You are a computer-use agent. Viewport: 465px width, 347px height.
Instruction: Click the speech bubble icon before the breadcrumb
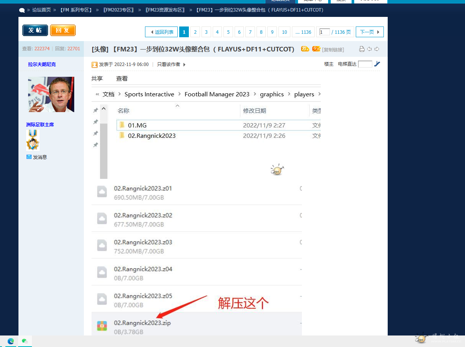(x=22, y=10)
